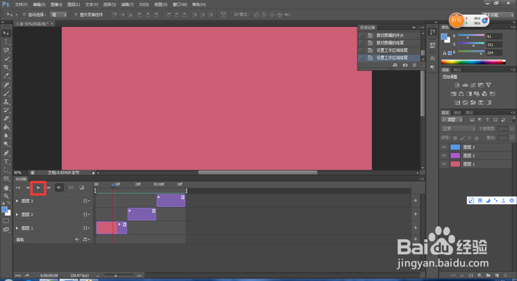The width and height of the screenshot is (517, 281).
Task: Click render video arrow at timeline bottom
Action: coord(27,275)
